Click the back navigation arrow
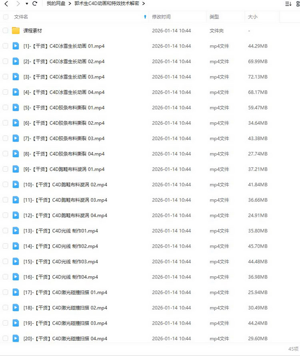Image resolution: width=300 pixels, height=356 pixels. click(6, 4)
